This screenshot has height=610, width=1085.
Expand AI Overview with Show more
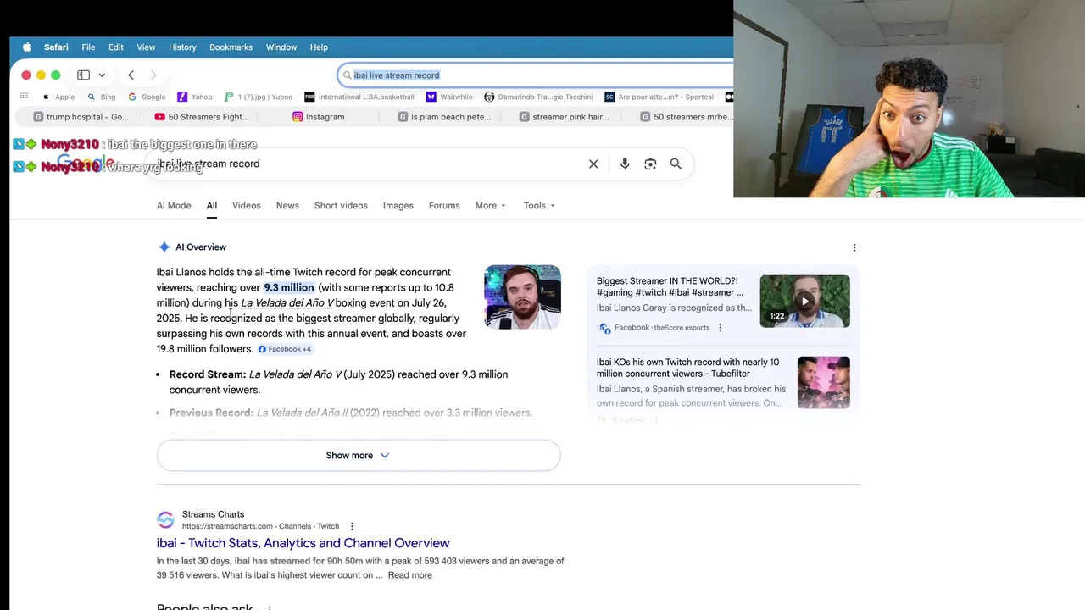(x=359, y=455)
